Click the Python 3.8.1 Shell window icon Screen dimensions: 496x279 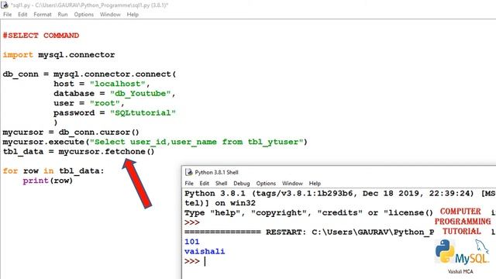tap(189, 172)
